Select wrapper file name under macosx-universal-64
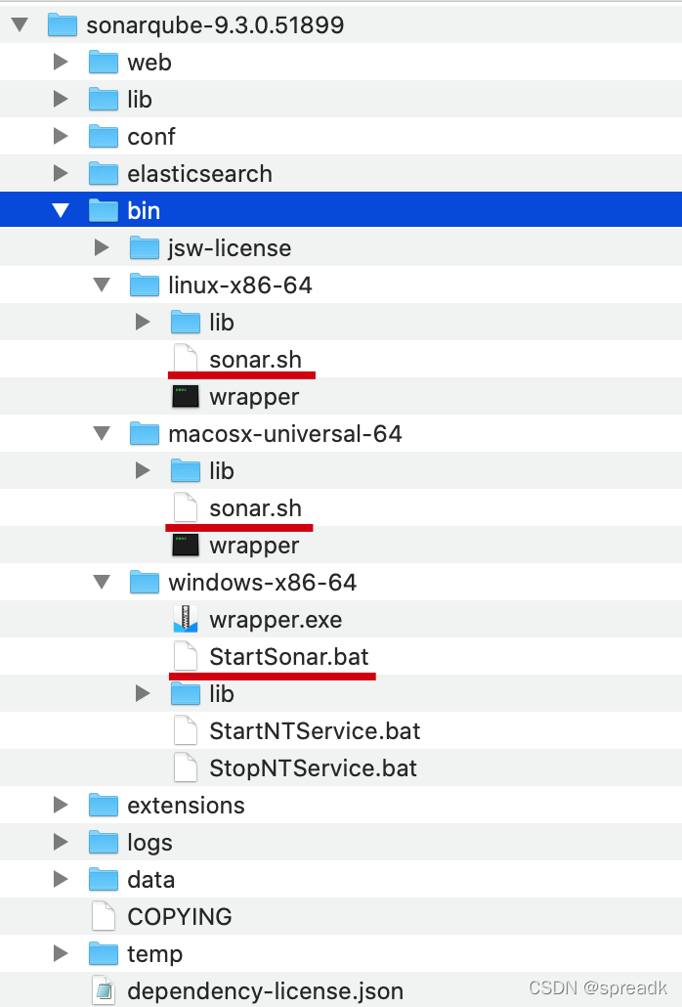 (254, 547)
